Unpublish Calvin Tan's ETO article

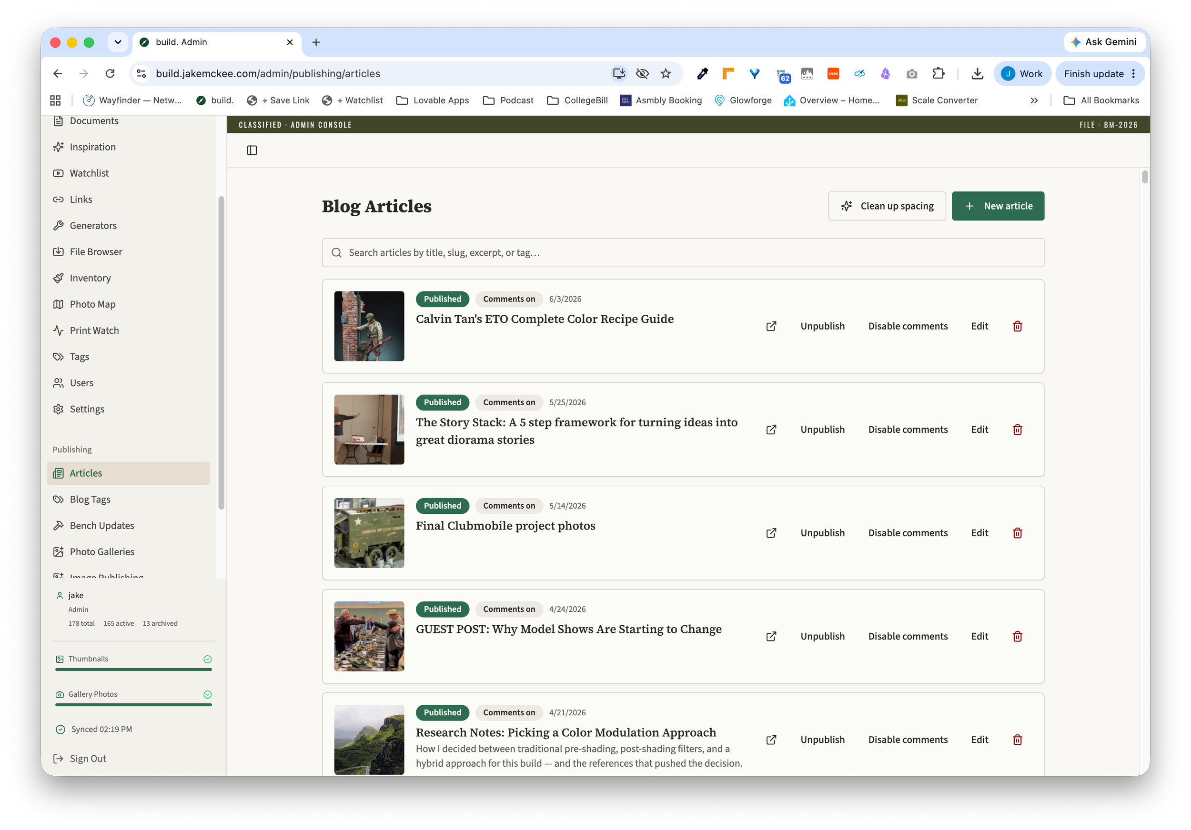click(x=822, y=326)
